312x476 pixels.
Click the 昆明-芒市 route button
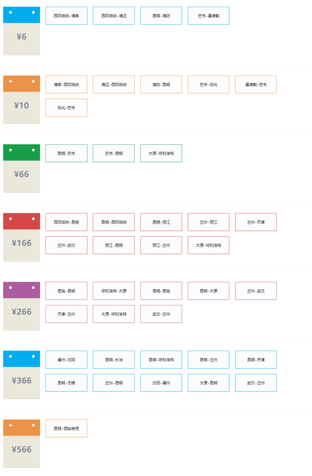click(66, 153)
